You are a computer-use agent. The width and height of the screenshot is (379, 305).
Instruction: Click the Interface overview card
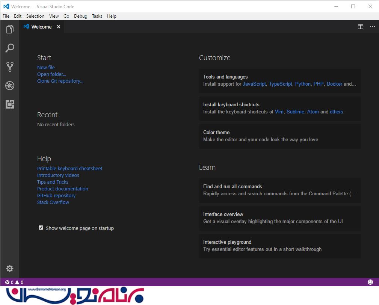tap(280, 218)
